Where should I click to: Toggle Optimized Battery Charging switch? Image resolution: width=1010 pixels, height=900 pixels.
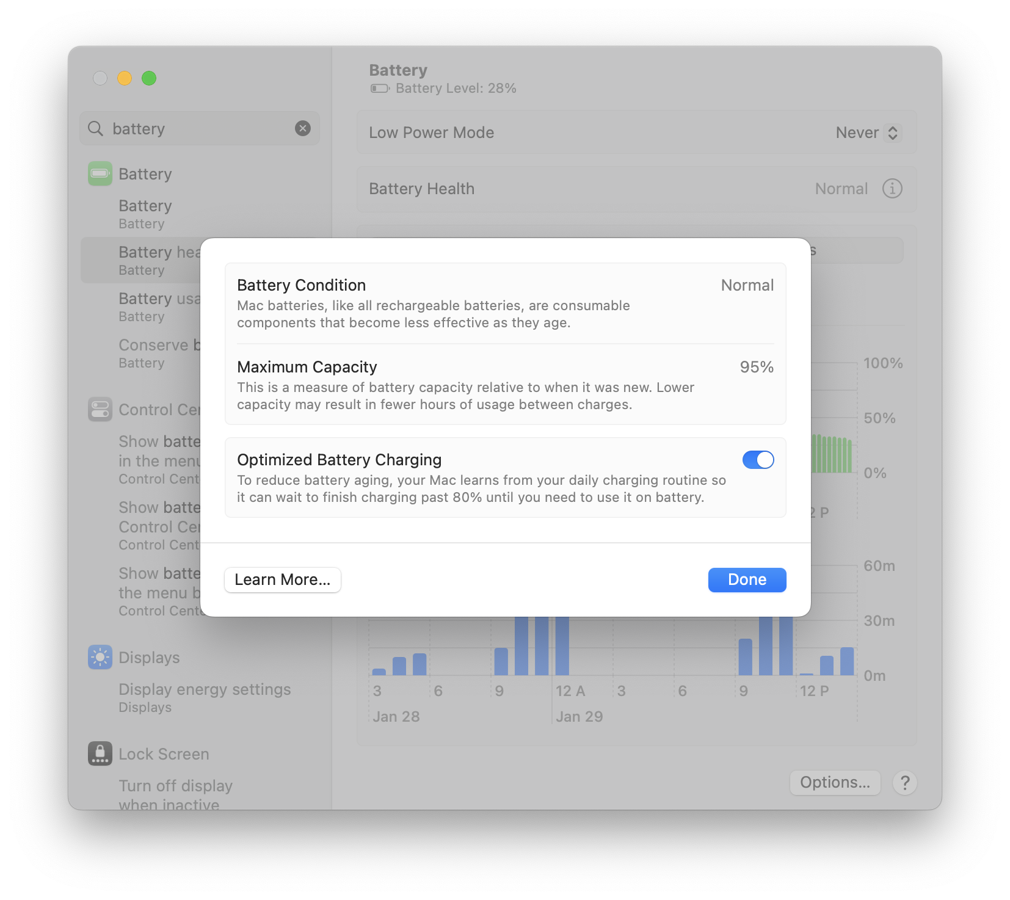758,460
